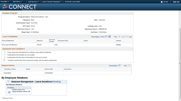Open the Favorites dropdown menu
This screenshot has height=101, width=181.
pyautogui.click(x=5, y=2)
